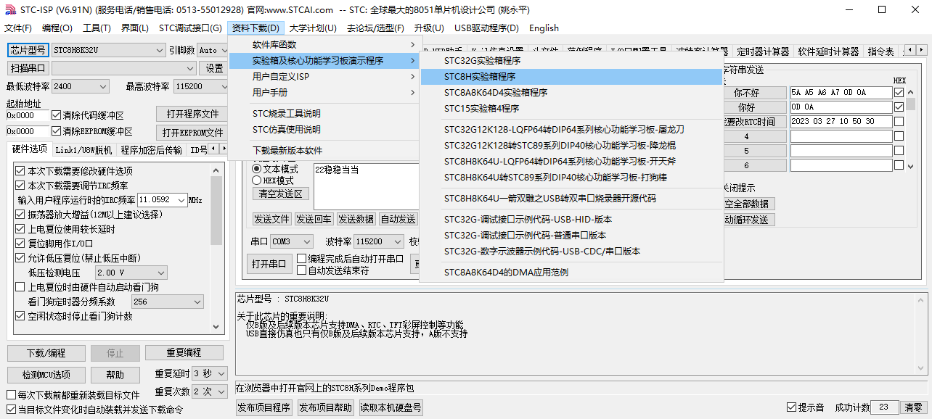Viewport: 932px width, 419px height.
Task: Open the 重复次数 2 次 dropdown
Action: 210,391
